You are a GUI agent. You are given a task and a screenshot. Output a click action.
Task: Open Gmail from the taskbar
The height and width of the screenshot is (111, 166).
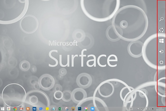(x=22, y=109)
